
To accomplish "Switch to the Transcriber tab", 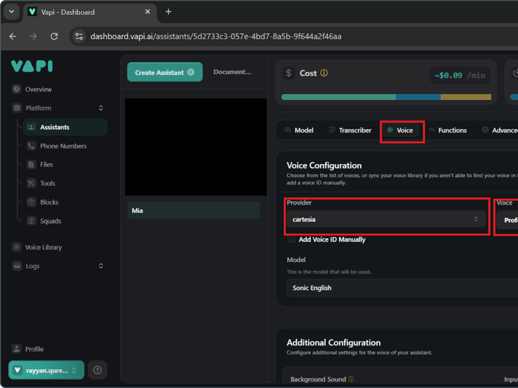I will tap(350, 130).
